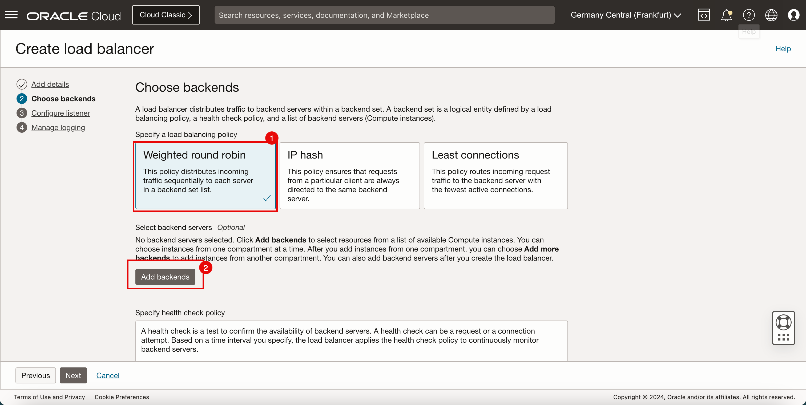Navigate to Configure listener step
The image size is (806, 405).
tap(61, 113)
